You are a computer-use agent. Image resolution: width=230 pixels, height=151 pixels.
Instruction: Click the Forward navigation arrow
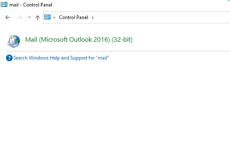coord(20,17)
